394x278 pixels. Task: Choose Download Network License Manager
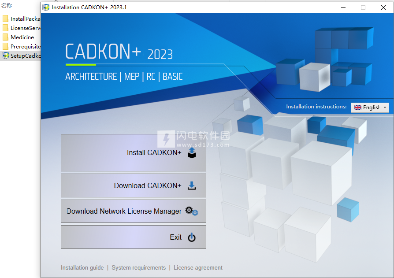click(134, 211)
